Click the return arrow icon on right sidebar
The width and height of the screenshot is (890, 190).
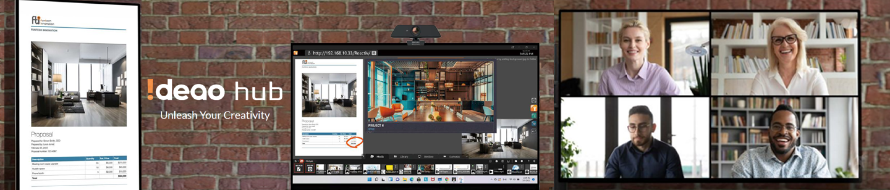coord(534,131)
